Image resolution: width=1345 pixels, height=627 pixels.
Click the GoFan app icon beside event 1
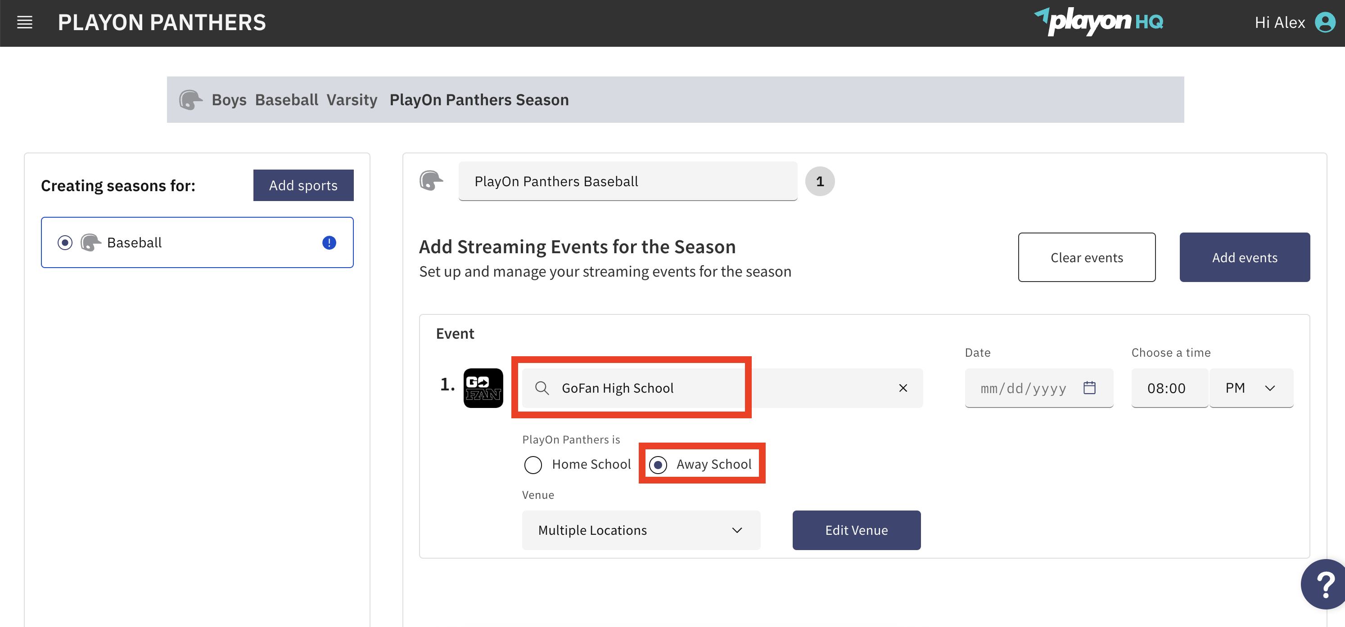(x=483, y=388)
